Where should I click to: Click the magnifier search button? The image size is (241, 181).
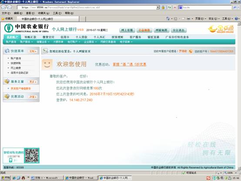point(235,7)
